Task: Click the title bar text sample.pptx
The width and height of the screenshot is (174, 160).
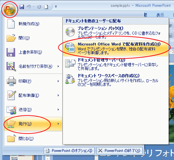Action: coord(120,5)
